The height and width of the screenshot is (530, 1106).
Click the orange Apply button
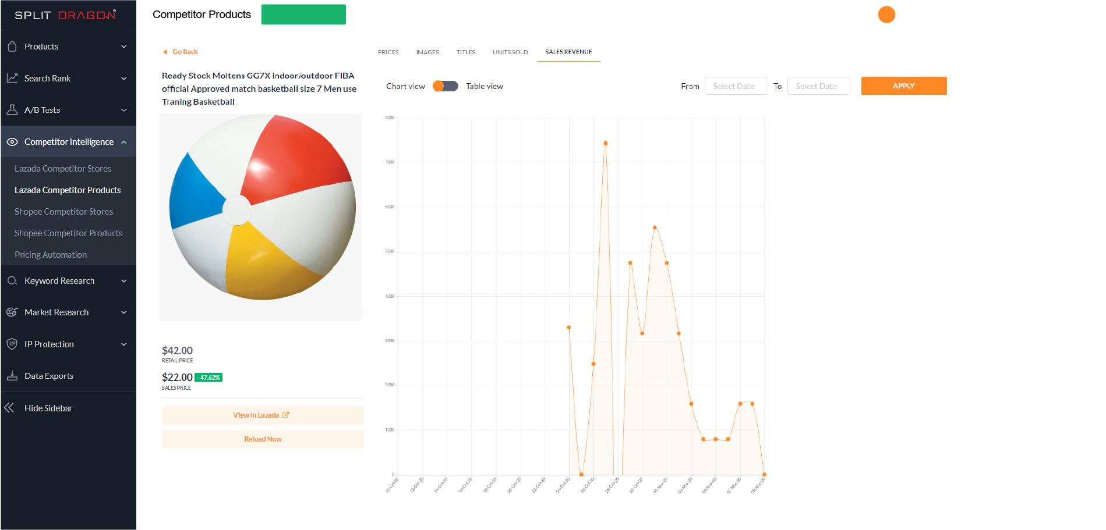pyautogui.click(x=904, y=86)
